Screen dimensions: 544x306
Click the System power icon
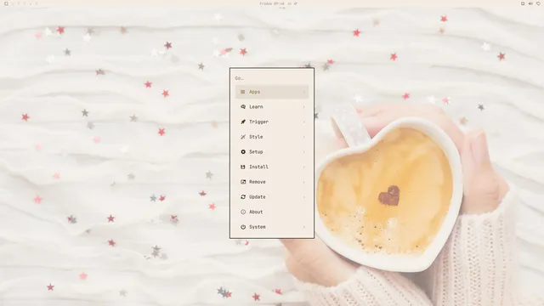click(243, 227)
